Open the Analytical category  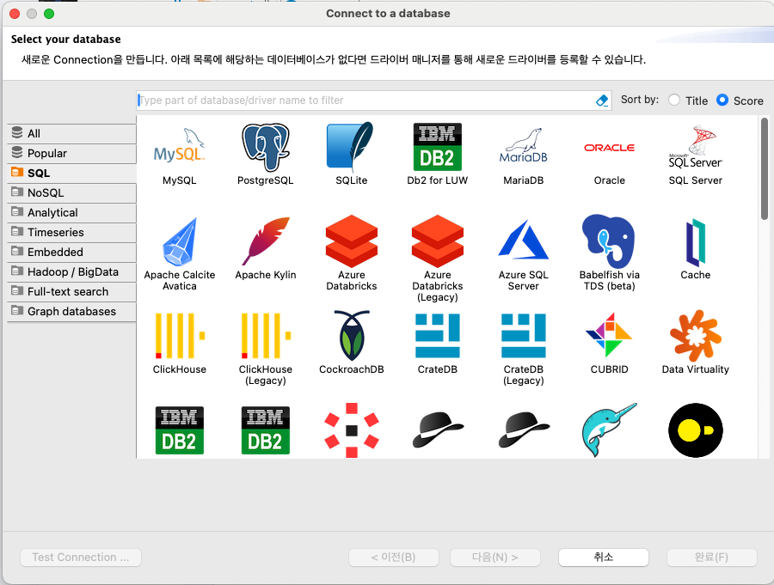coord(71,212)
